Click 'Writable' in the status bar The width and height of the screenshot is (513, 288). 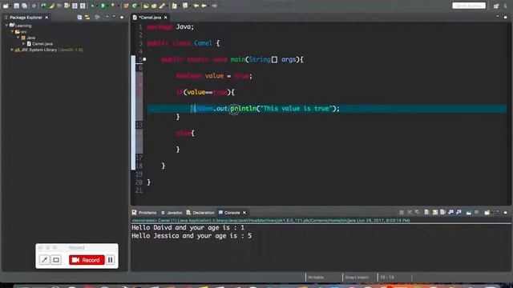316,278
